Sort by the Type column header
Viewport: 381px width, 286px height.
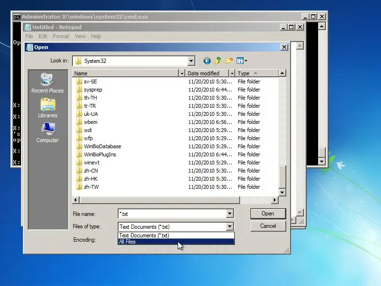[x=257, y=73]
